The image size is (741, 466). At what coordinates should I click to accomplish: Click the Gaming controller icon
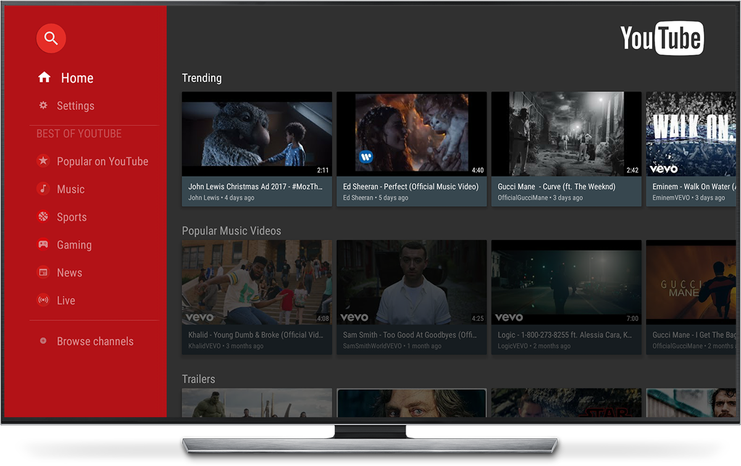point(43,244)
